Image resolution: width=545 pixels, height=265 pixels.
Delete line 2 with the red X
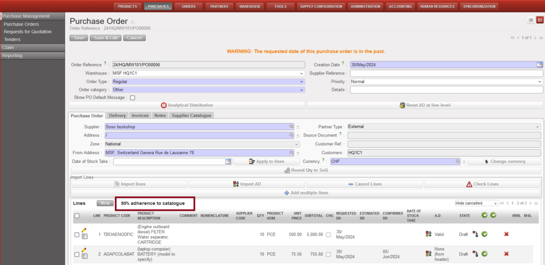click(x=506, y=254)
